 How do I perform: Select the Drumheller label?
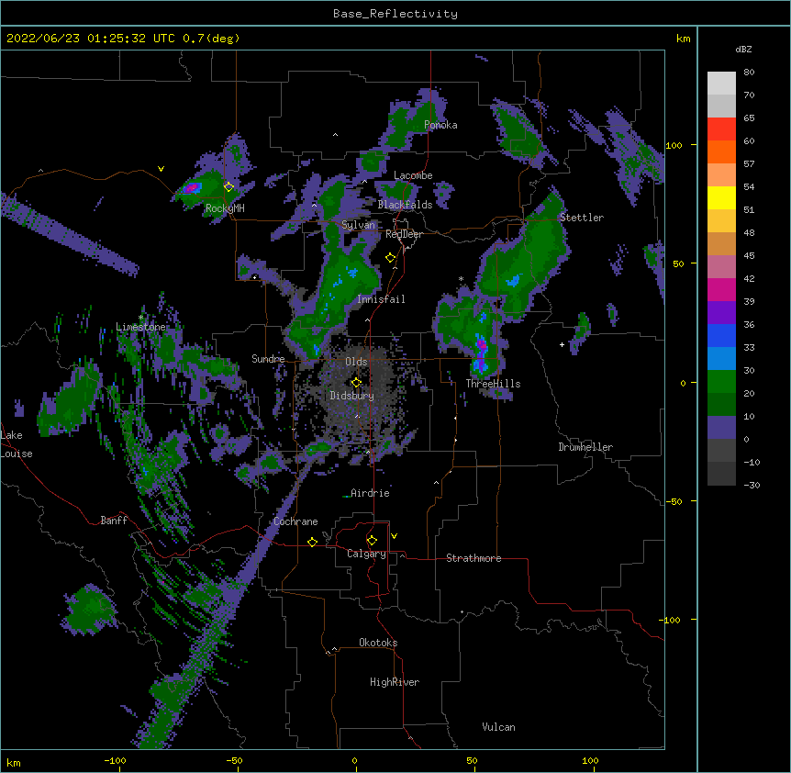585,447
